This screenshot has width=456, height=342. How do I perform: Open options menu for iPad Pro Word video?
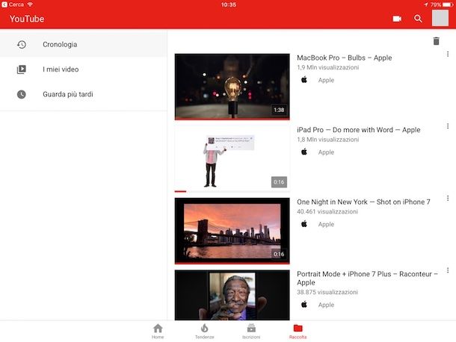[448, 126]
